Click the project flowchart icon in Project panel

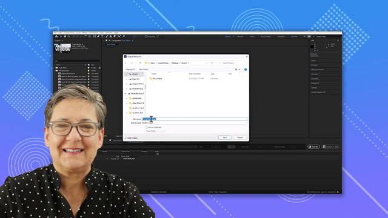coord(99,68)
